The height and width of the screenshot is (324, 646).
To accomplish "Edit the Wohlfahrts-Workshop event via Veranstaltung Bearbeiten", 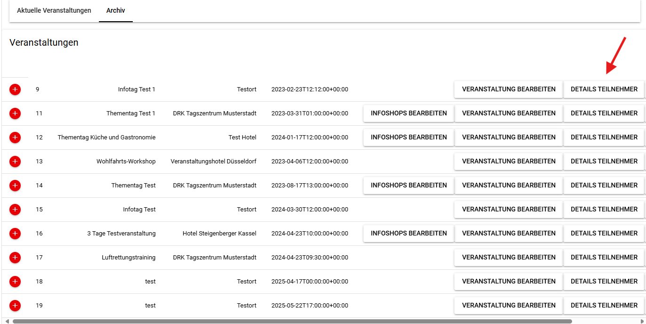I will [x=509, y=162].
